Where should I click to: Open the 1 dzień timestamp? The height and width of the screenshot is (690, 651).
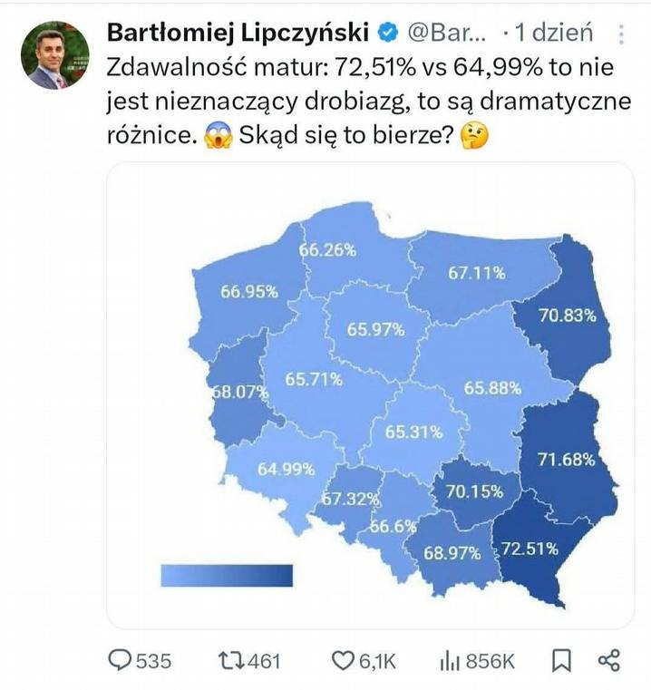[554, 33]
